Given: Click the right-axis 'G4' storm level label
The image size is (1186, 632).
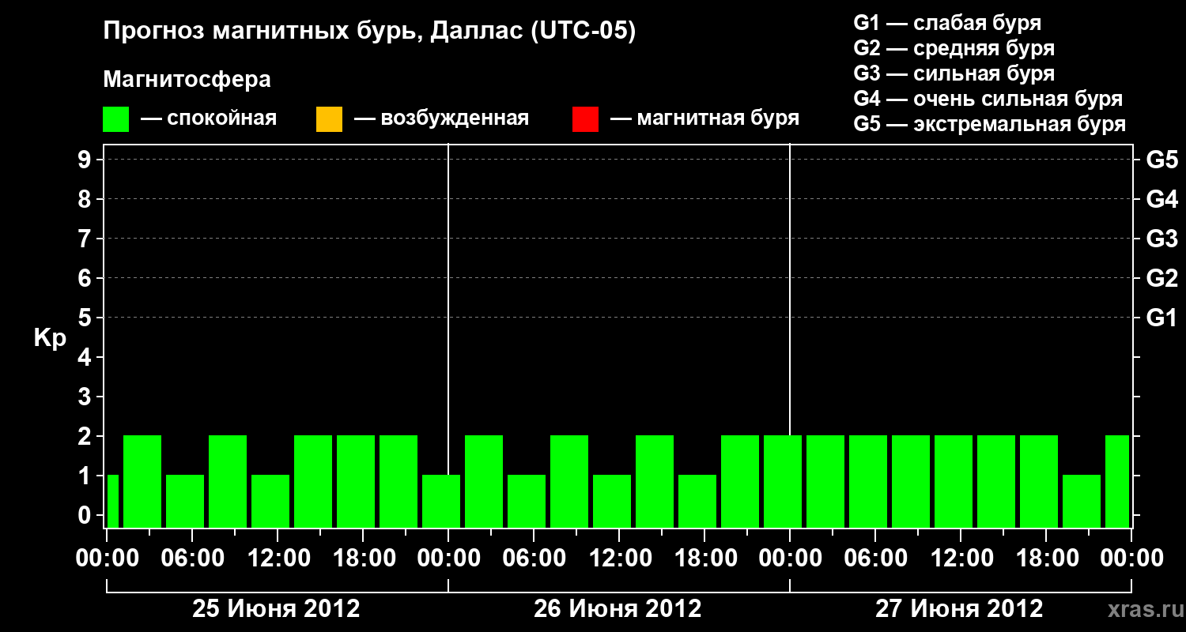Looking at the screenshot, I should [1162, 199].
